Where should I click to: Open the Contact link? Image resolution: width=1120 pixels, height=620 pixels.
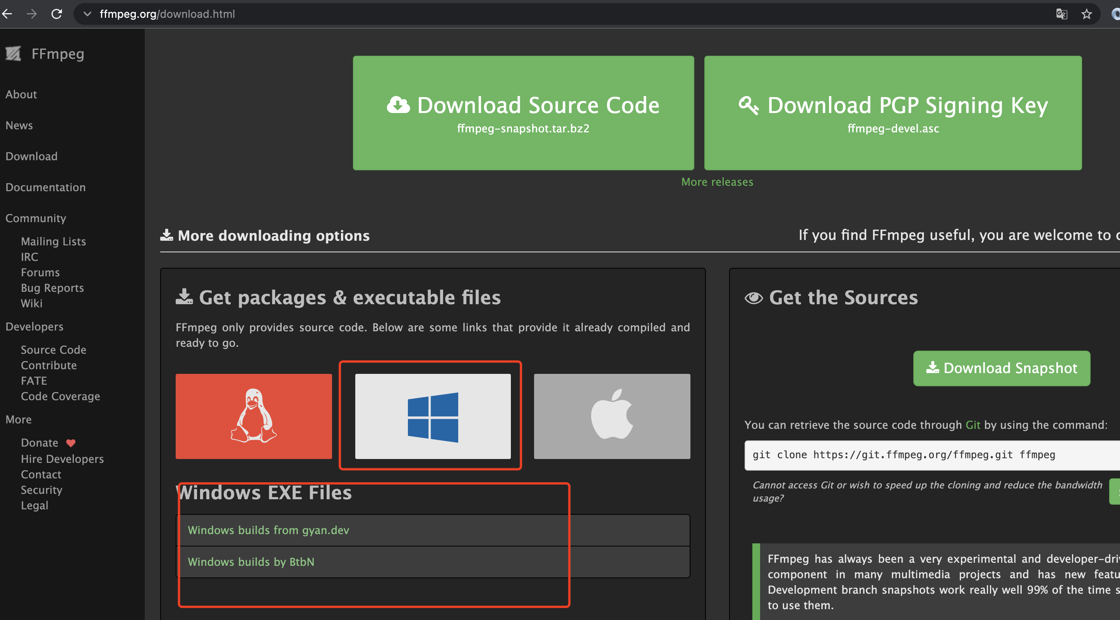[41, 474]
